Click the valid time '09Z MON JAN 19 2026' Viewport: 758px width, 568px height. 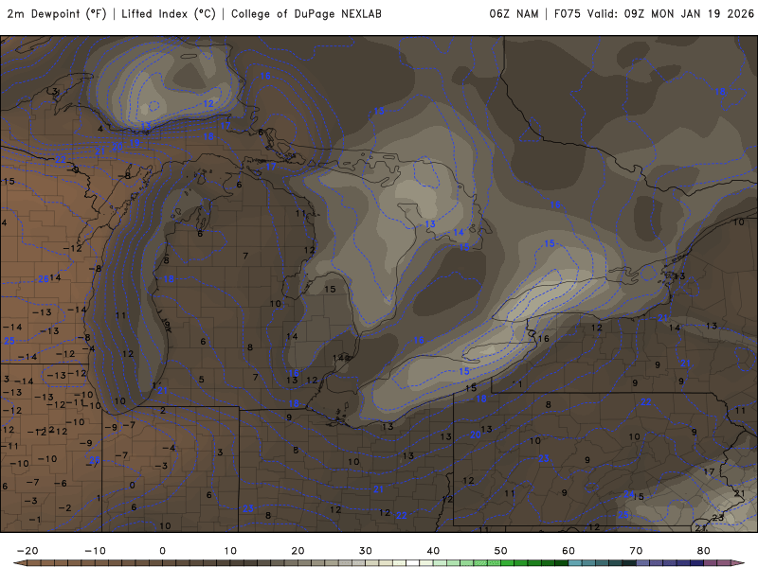coord(689,14)
